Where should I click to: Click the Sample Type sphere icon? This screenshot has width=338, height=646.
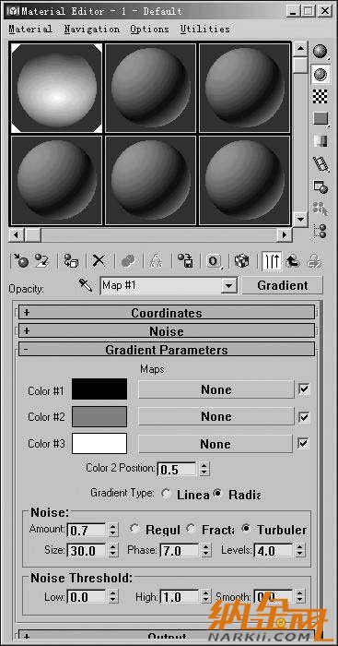pos(321,52)
